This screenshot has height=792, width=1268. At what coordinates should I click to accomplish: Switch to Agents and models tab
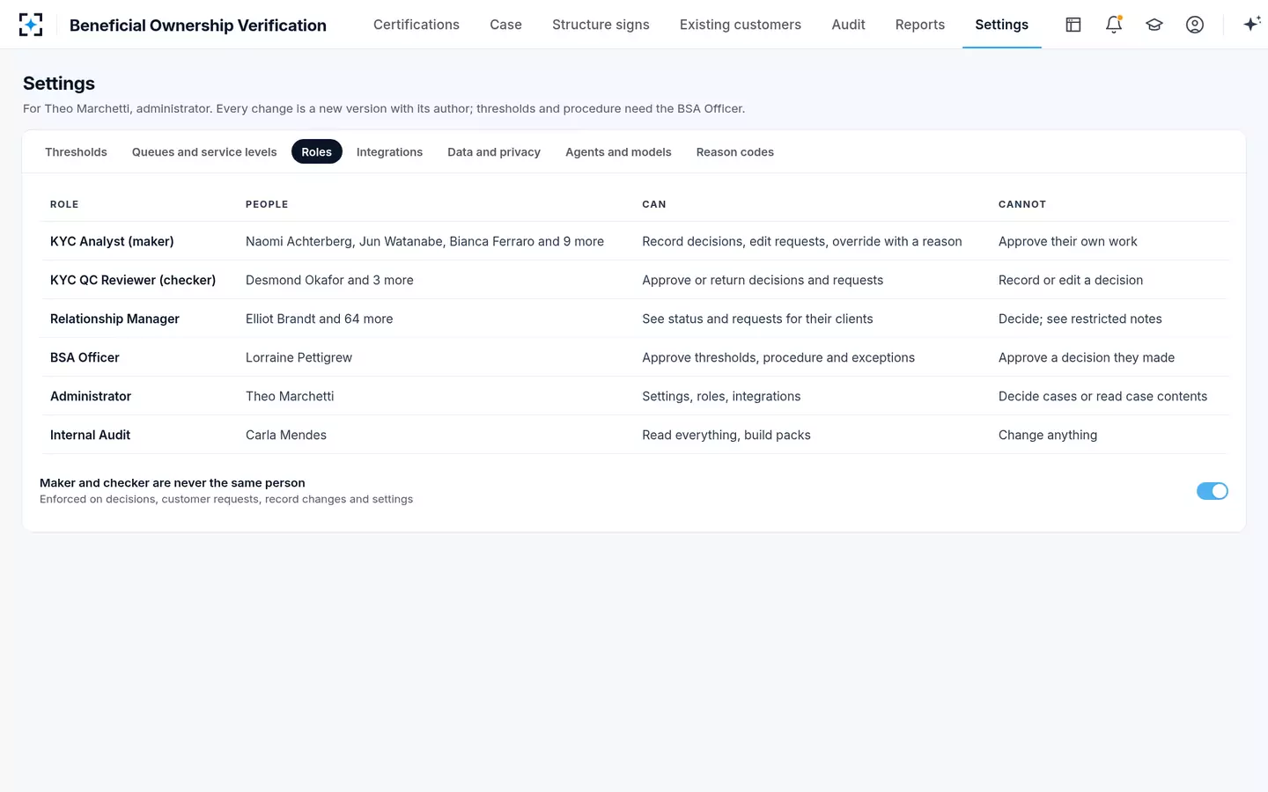click(618, 152)
